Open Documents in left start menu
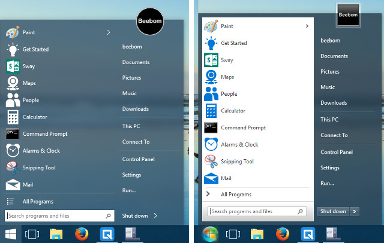384x243 pixels. coord(136,62)
